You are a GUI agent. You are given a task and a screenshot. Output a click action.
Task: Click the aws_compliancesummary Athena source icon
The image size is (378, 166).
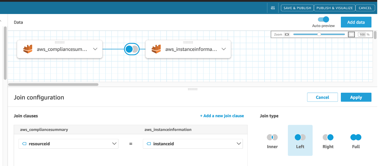[28, 49]
